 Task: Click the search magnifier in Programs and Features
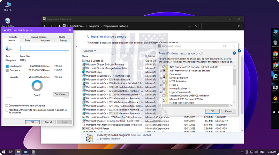click(239, 26)
